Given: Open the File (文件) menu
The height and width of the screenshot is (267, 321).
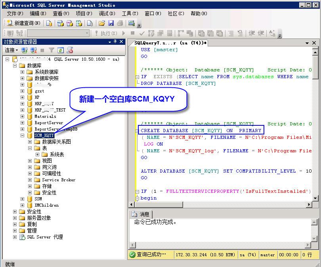Looking at the screenshot, I should 15,13.
